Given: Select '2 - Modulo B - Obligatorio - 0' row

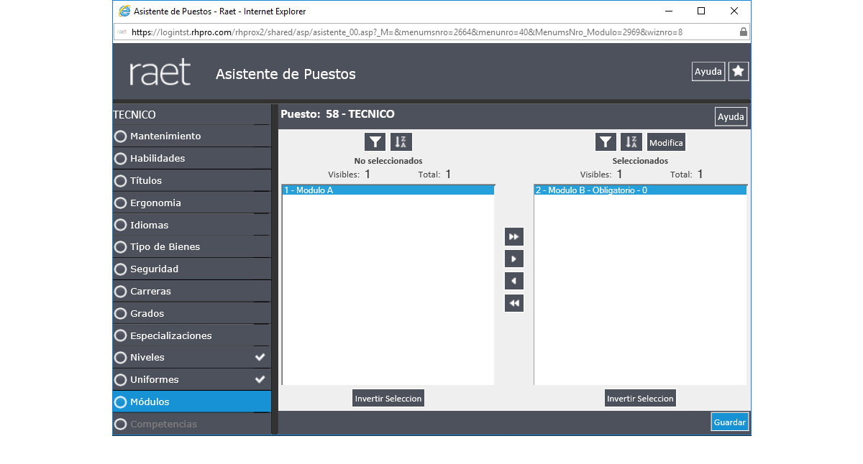Looking at the screenshot, I should (x=640, y=190).
